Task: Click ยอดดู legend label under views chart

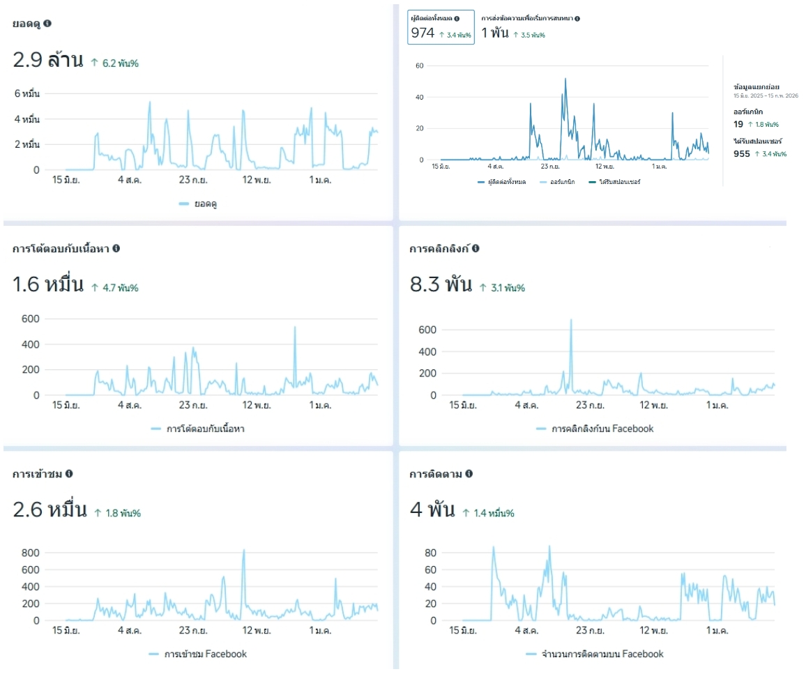Action: coord(203,204)
